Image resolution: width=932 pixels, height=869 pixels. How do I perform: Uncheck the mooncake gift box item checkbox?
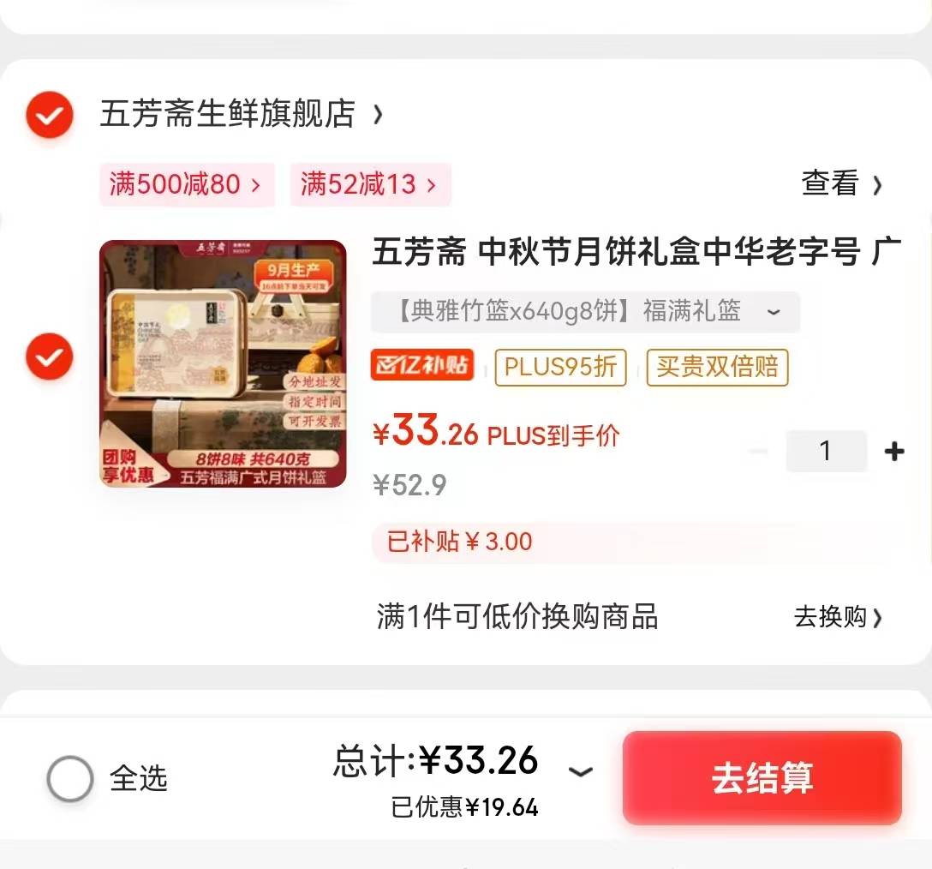pos(50,357)
